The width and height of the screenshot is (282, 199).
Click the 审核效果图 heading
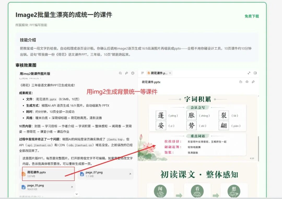click(x=26, y=65)
